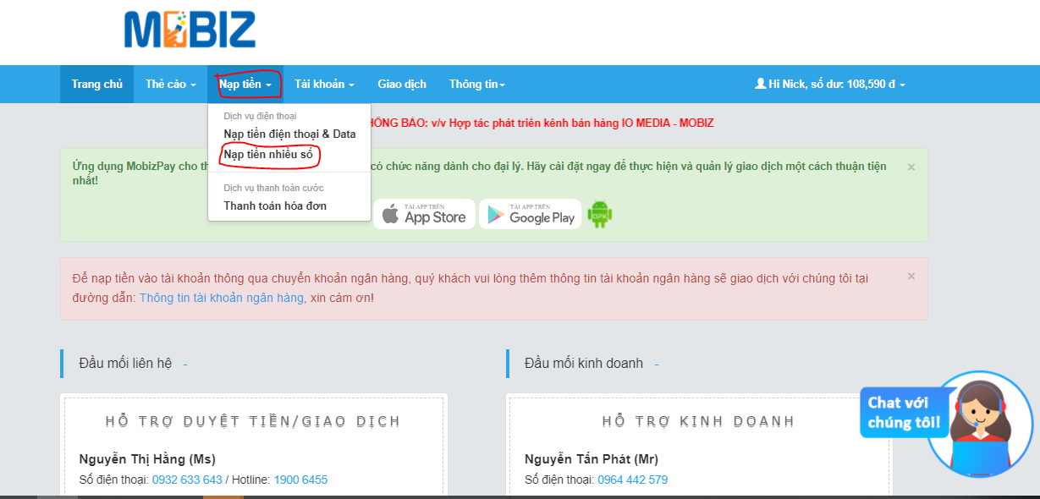1040x499 pixels.
Task: Click the Hotline 1900 6455 number link
Action: [x=302, y=480]
